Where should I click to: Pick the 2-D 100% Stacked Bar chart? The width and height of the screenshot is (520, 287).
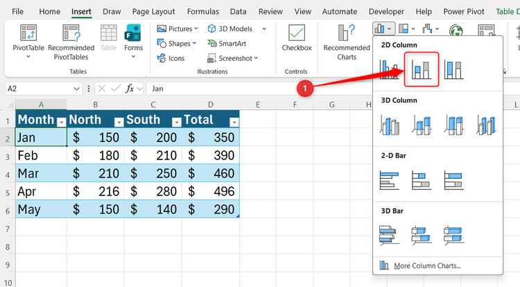pyautogui.click(x=453, y=180)
